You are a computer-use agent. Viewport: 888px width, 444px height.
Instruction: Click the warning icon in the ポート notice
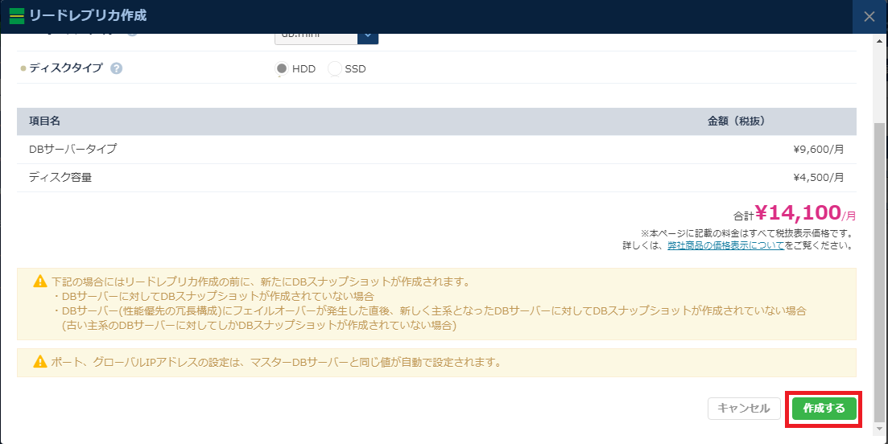pos(39,362)
